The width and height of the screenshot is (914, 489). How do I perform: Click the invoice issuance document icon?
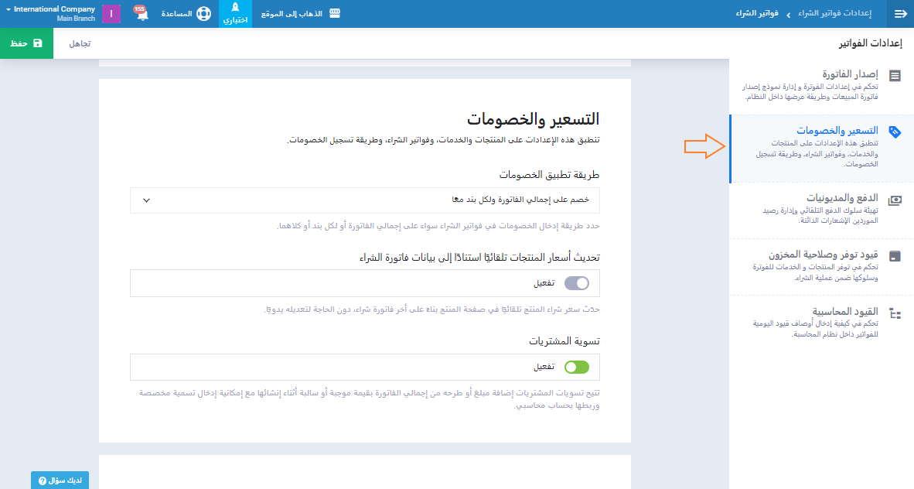pos(895,76)
